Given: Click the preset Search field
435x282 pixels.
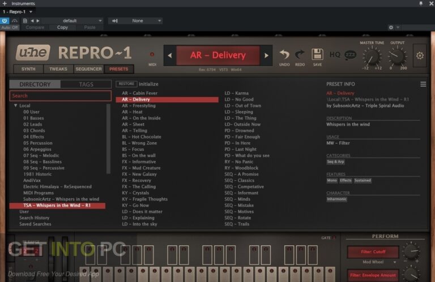Looking at the screenshot, I should (x=61, y=96).
